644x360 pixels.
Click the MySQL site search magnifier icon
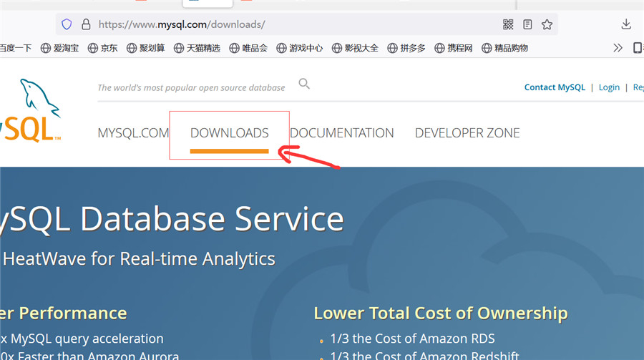click(x=304, y=84)
